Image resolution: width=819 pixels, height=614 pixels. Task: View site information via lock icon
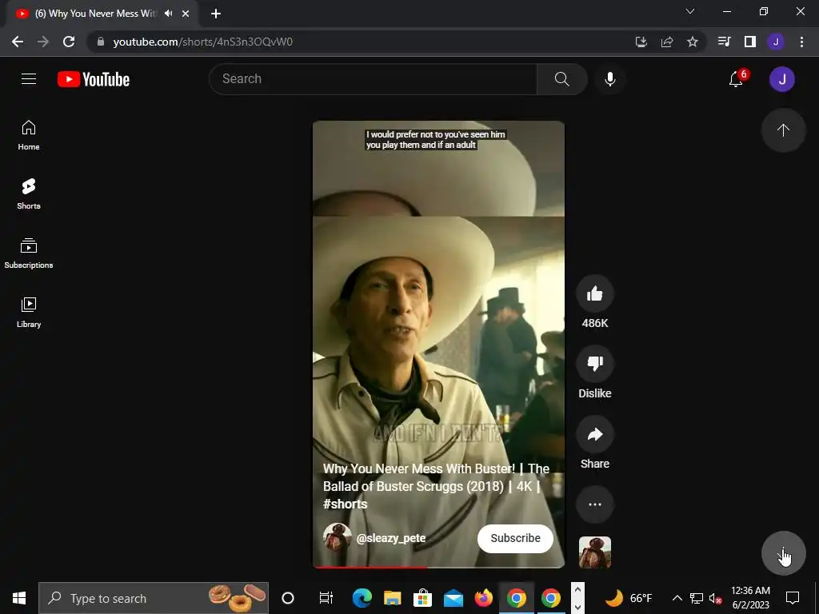pyautogui.click(x=101, y=42)
